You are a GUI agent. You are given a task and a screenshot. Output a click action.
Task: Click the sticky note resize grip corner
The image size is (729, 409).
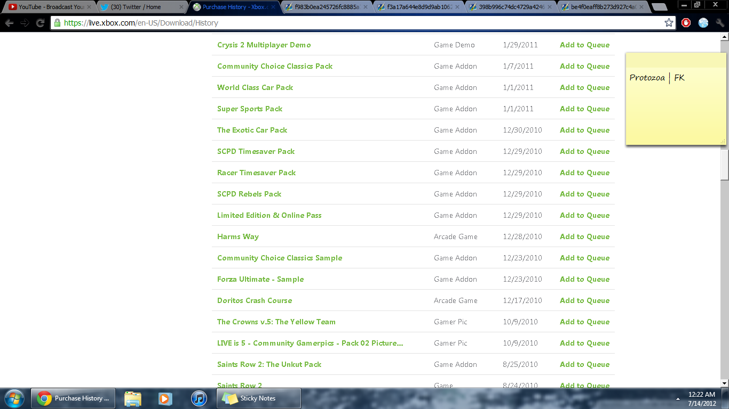(x=723, y=141)
